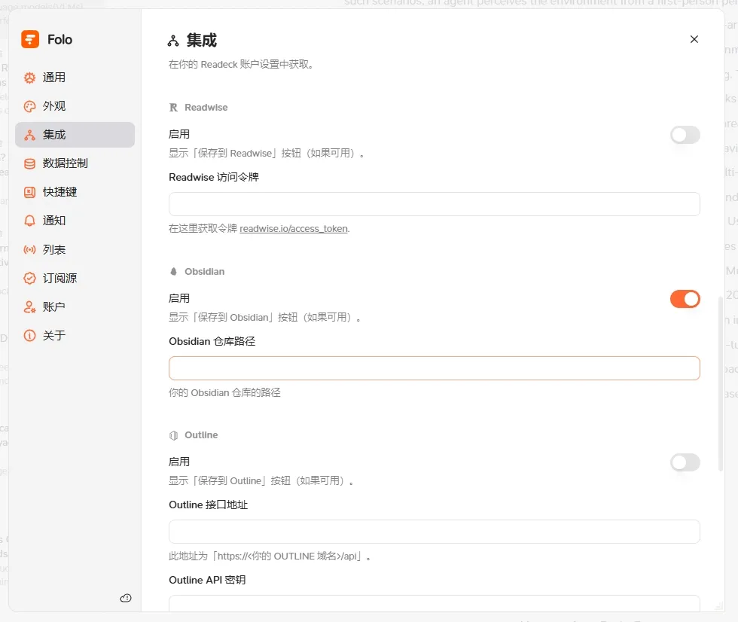Image resolution: width=738 pixels, height=622 pixels.
Task: Enable the Outline integration toggle
Action: (x=685, y=462)
